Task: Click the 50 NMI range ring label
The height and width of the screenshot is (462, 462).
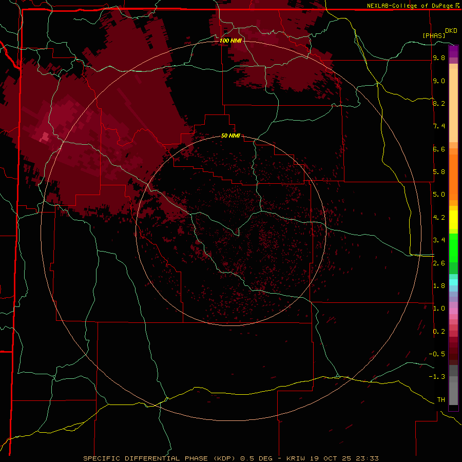Action: (230, 136)
